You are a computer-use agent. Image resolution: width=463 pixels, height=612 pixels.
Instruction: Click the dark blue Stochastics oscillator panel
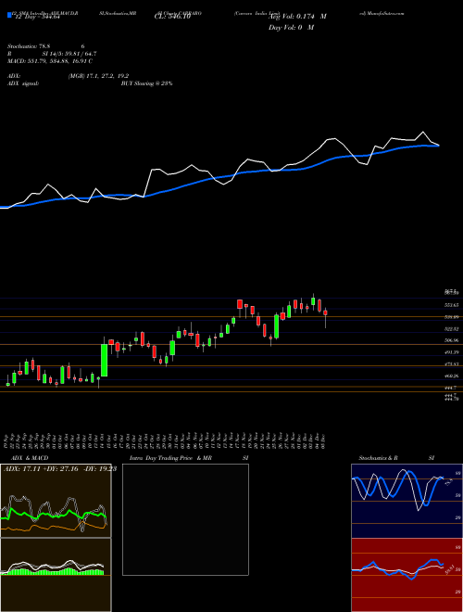407,501
